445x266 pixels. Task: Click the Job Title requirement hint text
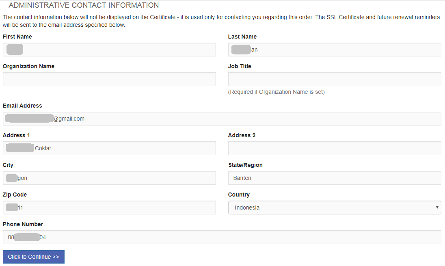pyautogui.click(x=276, y=91)
